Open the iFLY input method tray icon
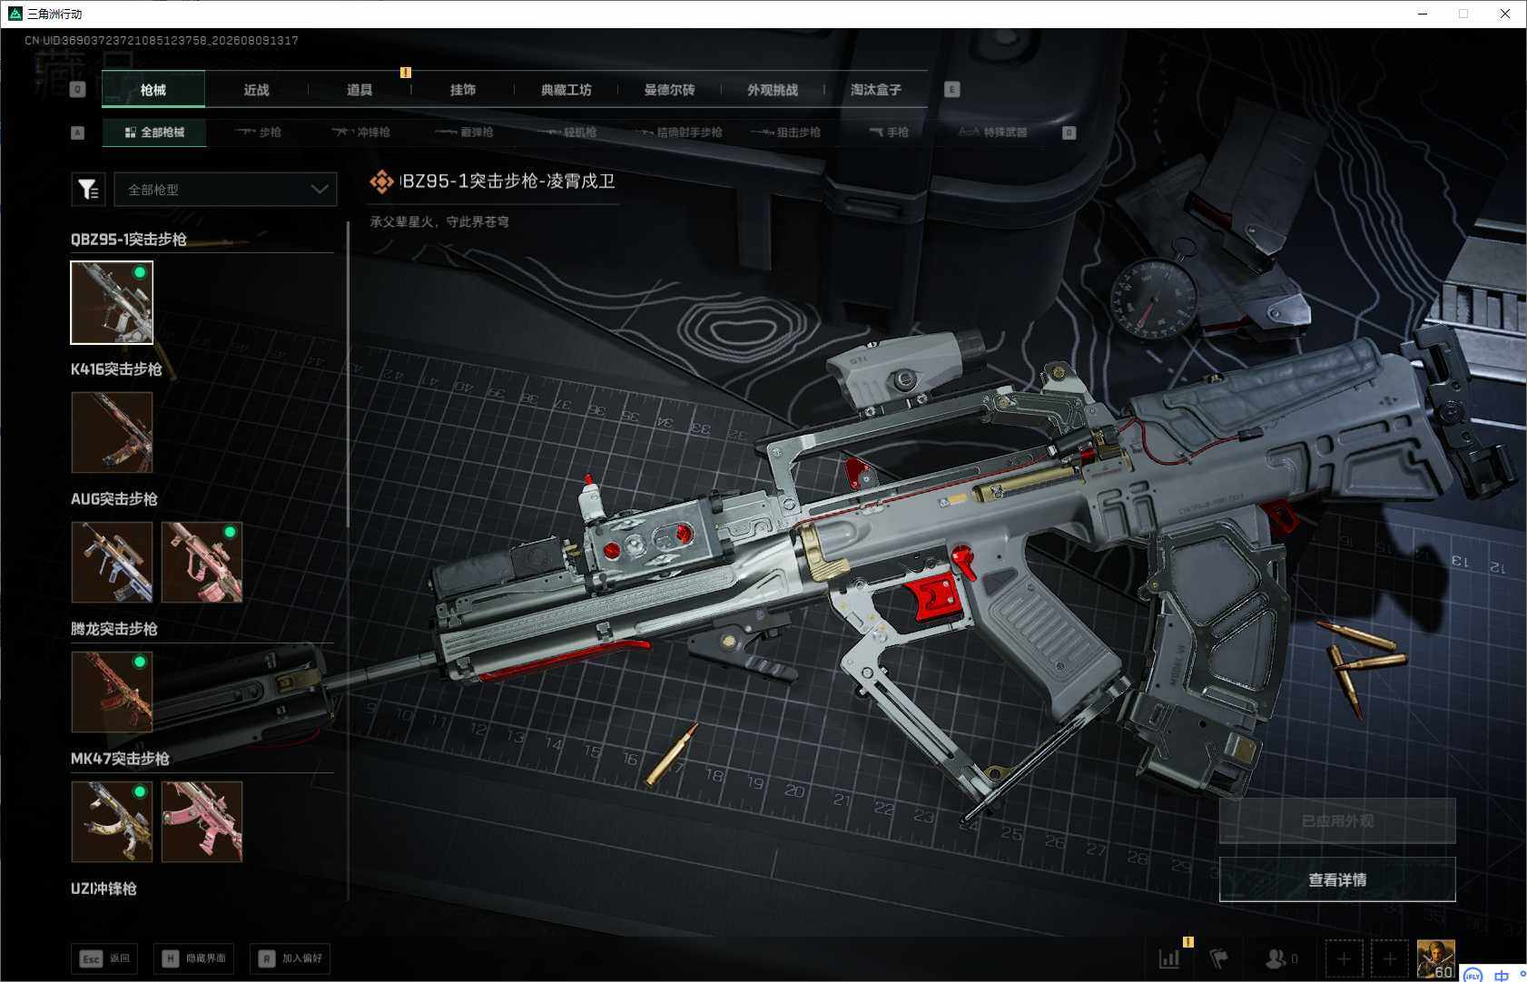The width and height of the screenshot is (1527, 982). (1473, 975)
